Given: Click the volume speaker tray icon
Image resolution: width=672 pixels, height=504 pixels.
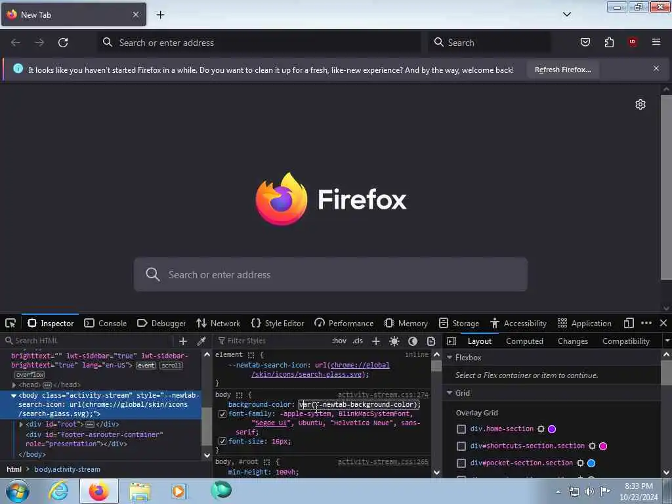Looking at the screenshot, I should coord(589,492).
